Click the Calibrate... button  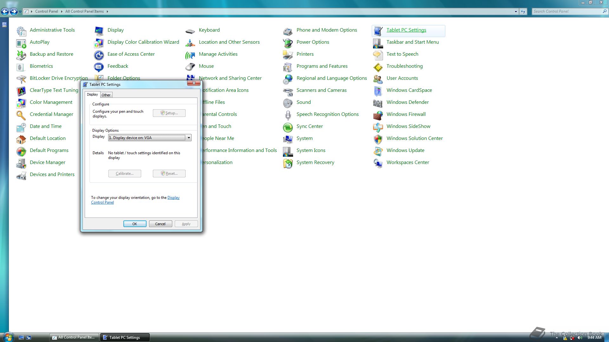click(125, 174)
